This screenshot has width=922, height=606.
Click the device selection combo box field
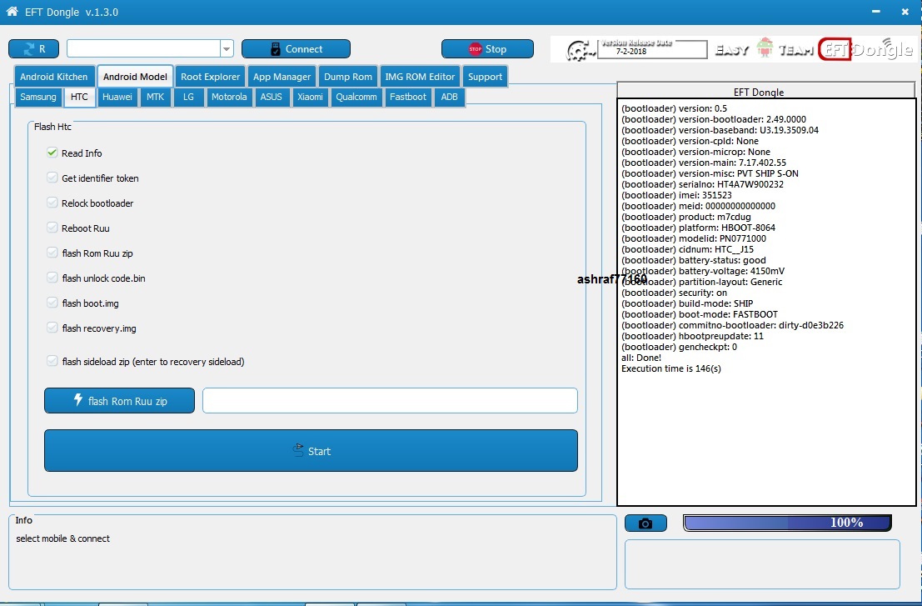point(143,49)
